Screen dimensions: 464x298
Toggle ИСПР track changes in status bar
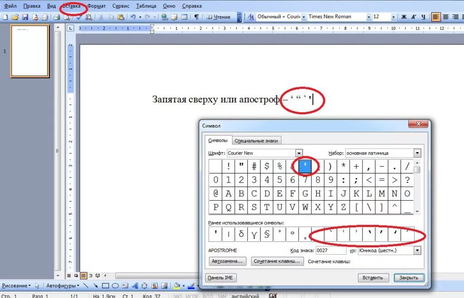(x=192, y=296)
